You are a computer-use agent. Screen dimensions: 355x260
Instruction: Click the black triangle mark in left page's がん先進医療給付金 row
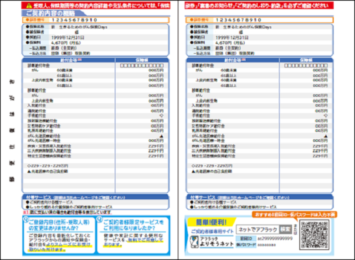point(162,136)
